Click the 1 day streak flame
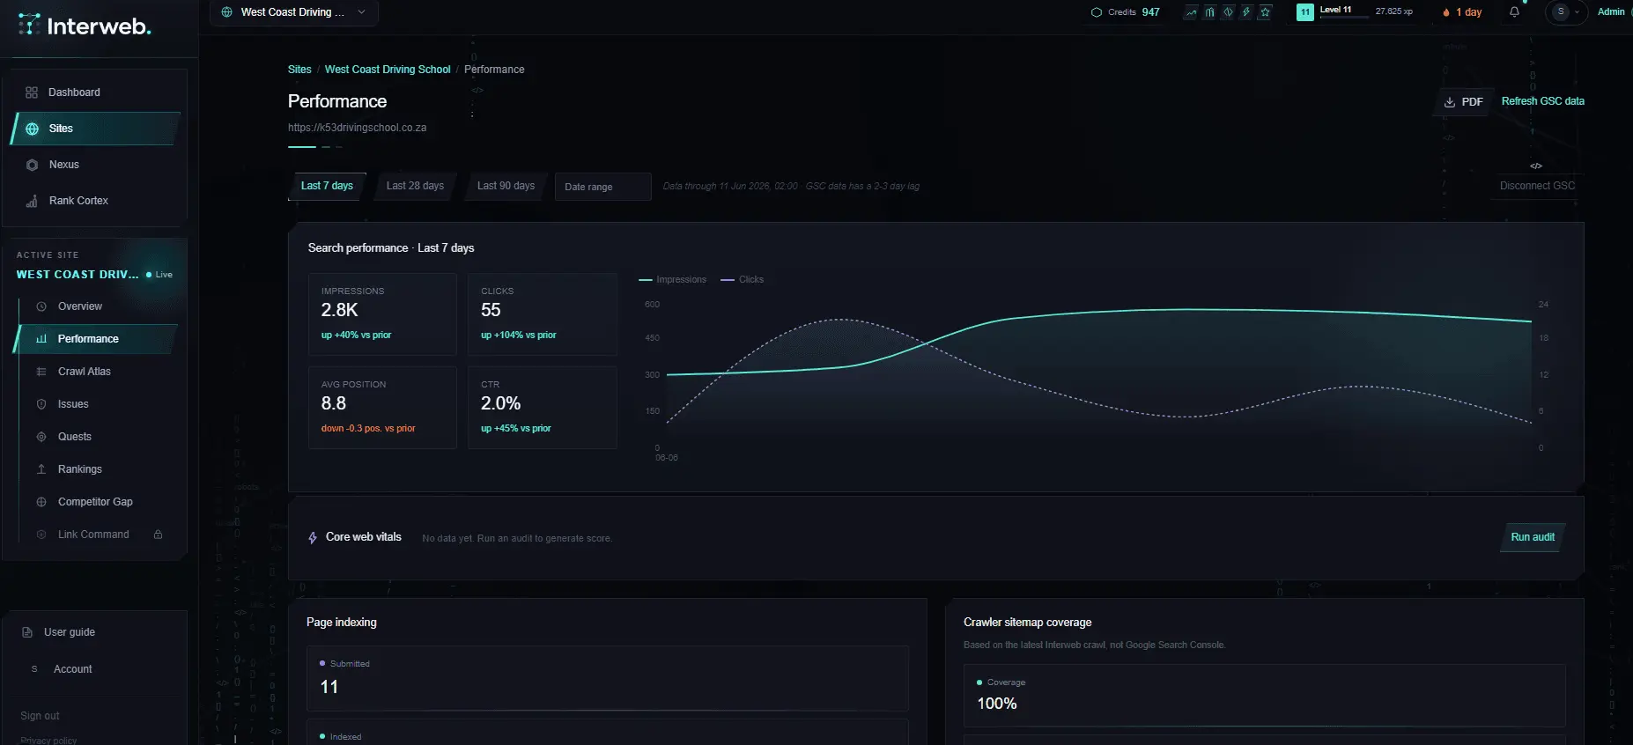 1446,12
